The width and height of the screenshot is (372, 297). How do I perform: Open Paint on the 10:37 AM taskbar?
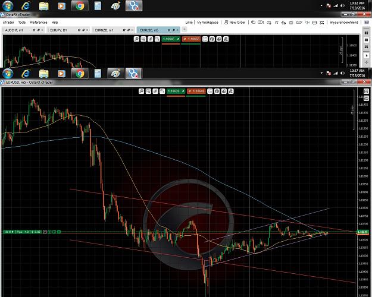pos(115,74)
